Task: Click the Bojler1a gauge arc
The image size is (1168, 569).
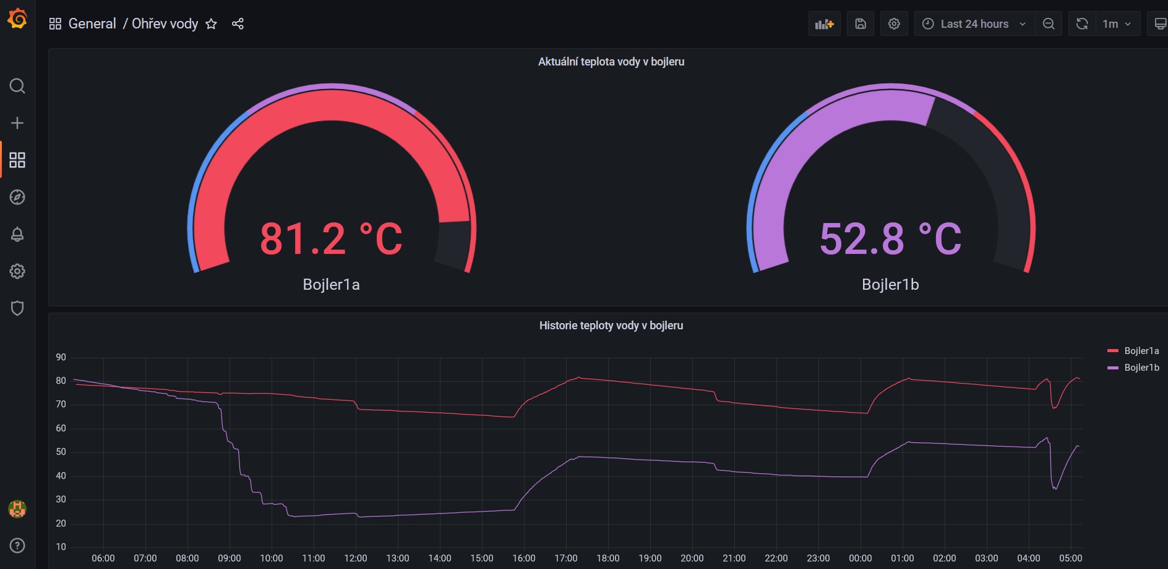Action: click(332, 105)
